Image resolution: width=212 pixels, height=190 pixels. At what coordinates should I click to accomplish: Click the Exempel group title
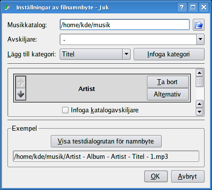pos(24,128)
